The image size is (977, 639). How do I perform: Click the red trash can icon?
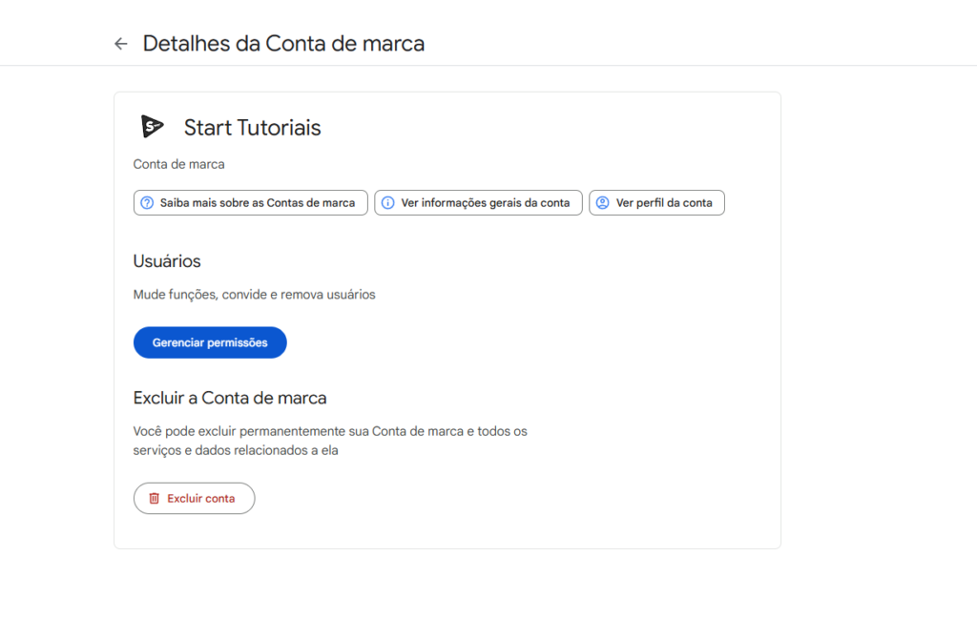click(154, 498)
